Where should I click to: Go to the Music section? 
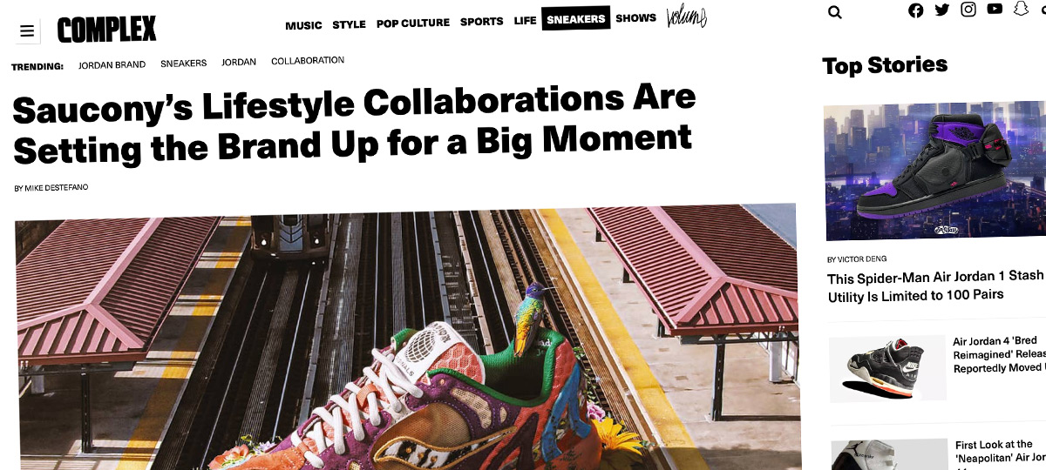point(303,25)
